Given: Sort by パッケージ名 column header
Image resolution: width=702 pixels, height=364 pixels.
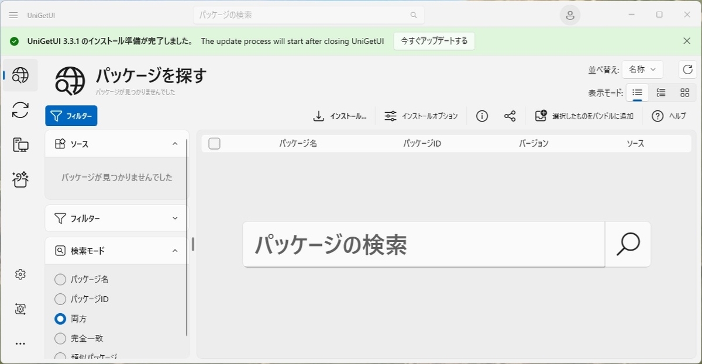Looking at the screenshot, I should pos(298,143).
